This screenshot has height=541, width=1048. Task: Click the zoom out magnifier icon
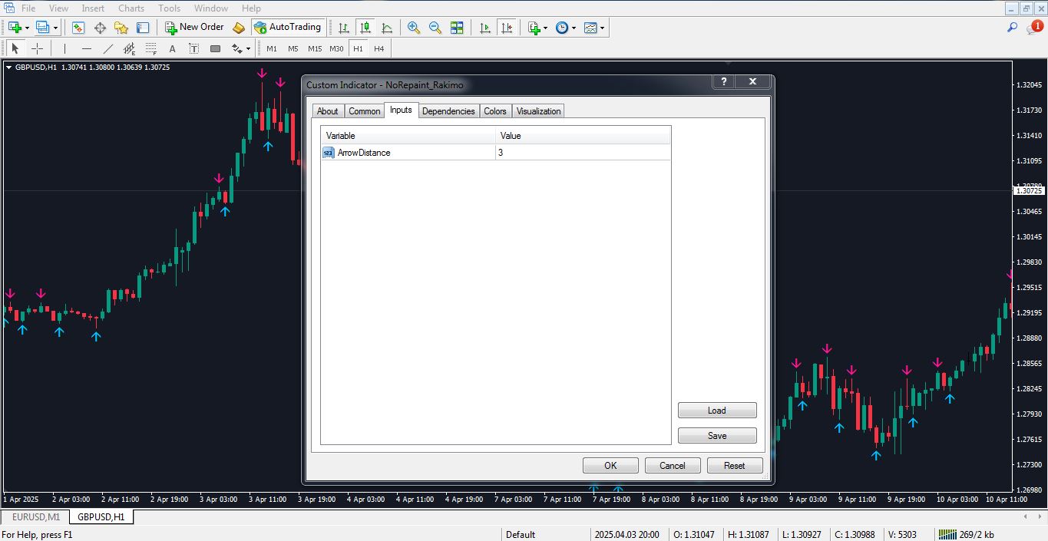[435, 28]
